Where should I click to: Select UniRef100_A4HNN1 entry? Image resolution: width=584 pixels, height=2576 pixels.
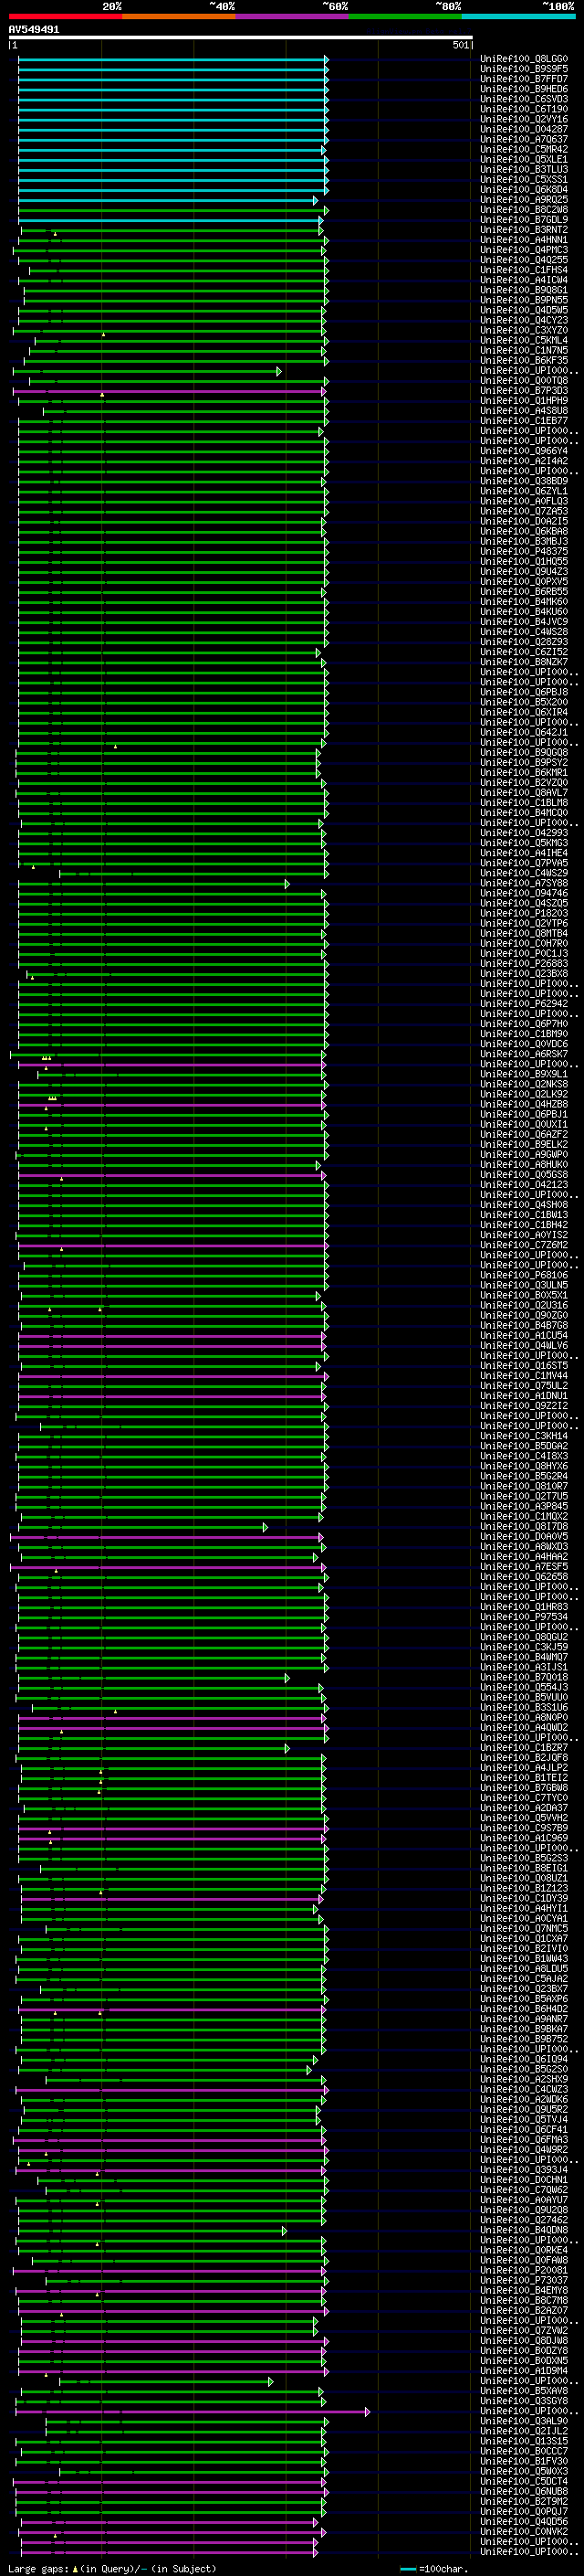(x=524, y=240)
